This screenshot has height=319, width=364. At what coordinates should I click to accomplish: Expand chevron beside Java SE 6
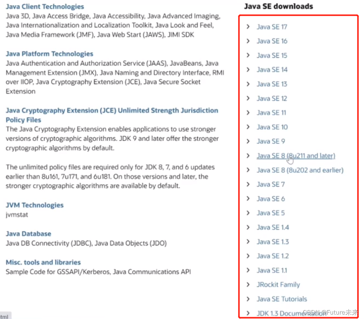(248, 199)
